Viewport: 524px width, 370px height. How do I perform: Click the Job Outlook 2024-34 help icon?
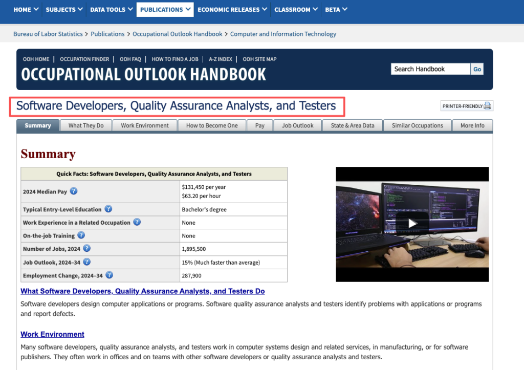pos(86,262)
